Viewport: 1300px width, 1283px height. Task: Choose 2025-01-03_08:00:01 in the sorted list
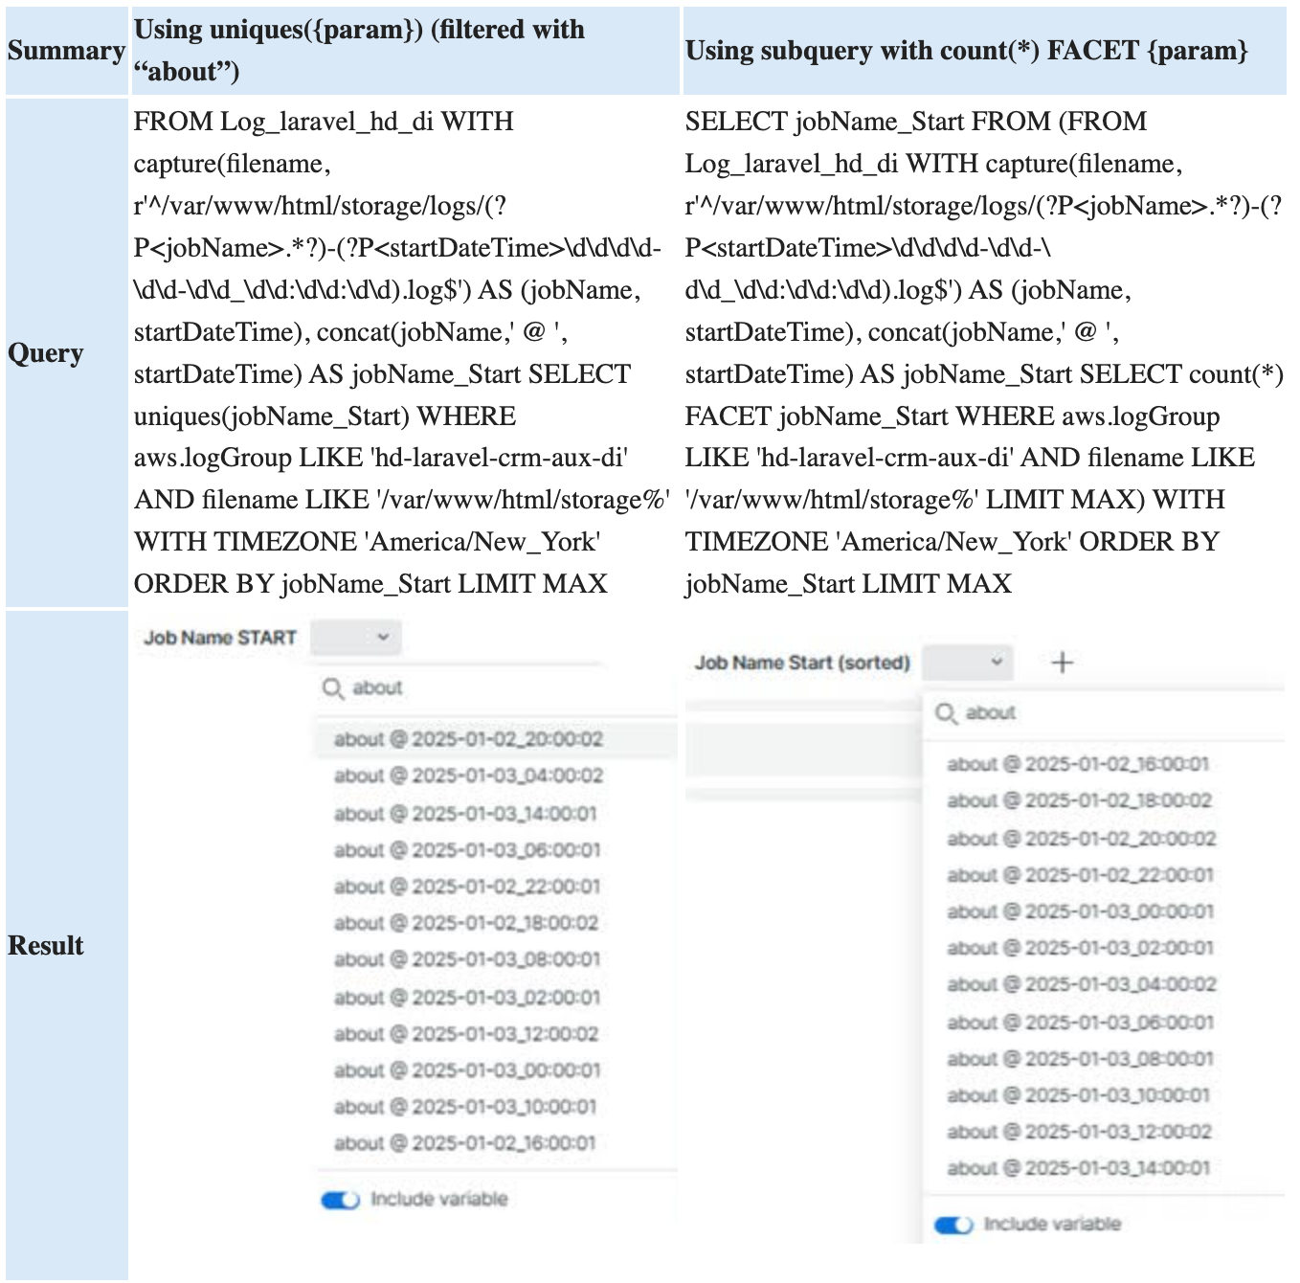[1080, 1059]
